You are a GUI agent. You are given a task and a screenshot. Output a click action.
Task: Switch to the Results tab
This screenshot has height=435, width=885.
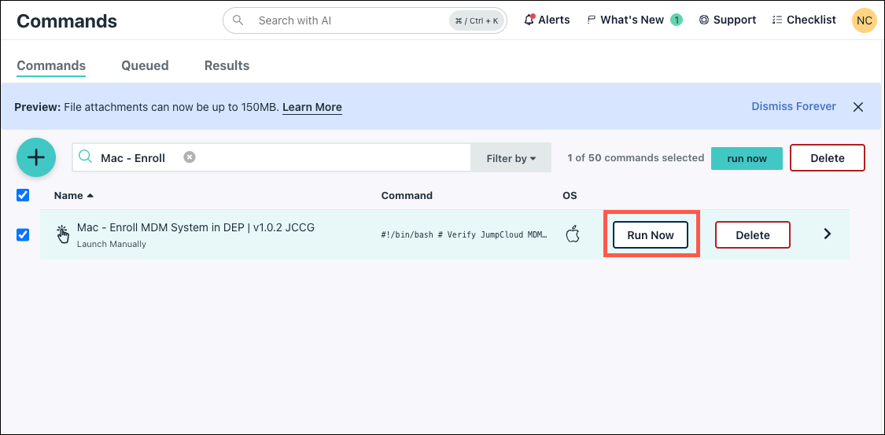(x=227, y=65)
